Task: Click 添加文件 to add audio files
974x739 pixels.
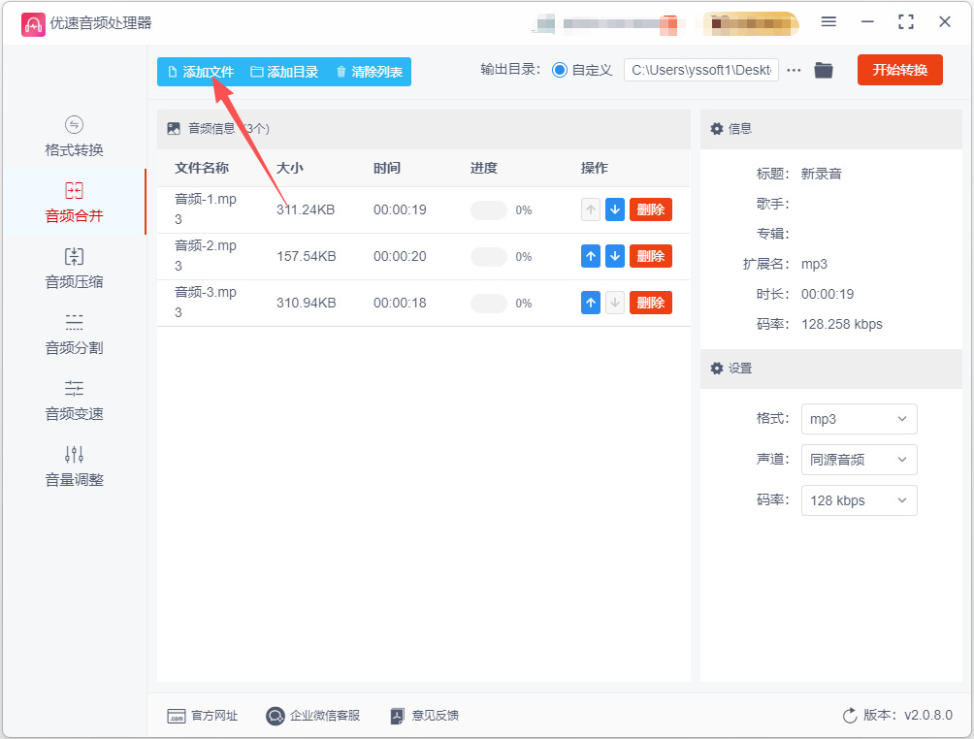Action: pos(201,72)
